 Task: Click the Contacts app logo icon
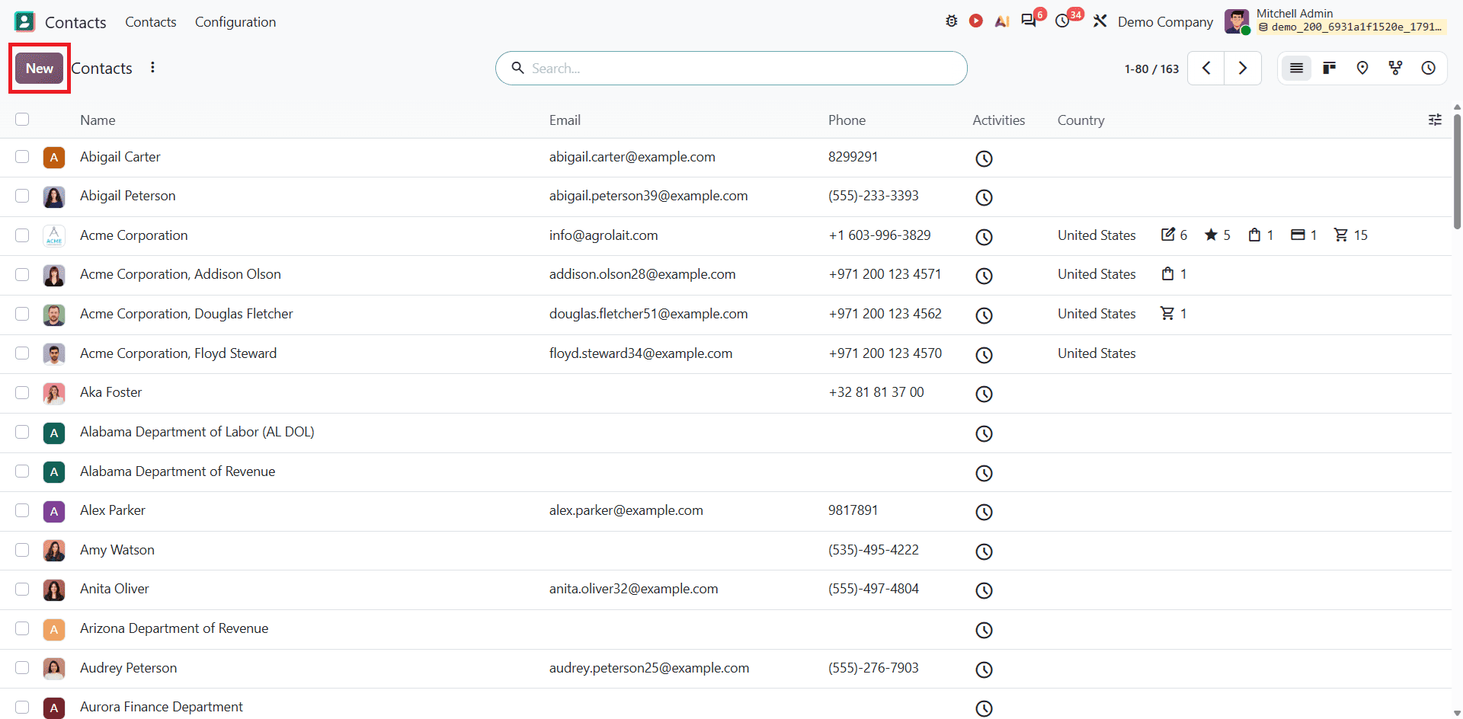(24, 21)
